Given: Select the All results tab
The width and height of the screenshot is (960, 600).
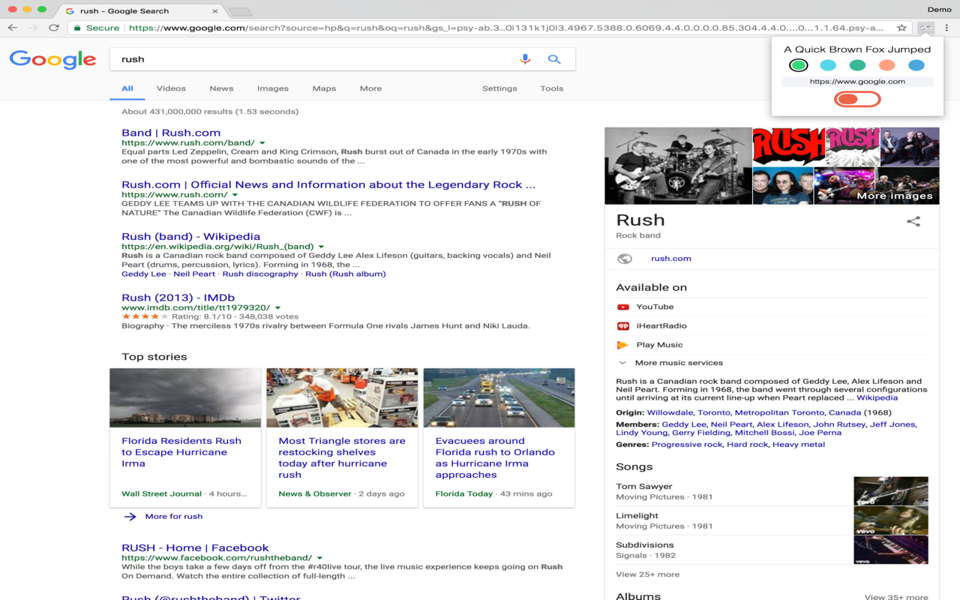Looking at the screenshot, I should 127,88.
